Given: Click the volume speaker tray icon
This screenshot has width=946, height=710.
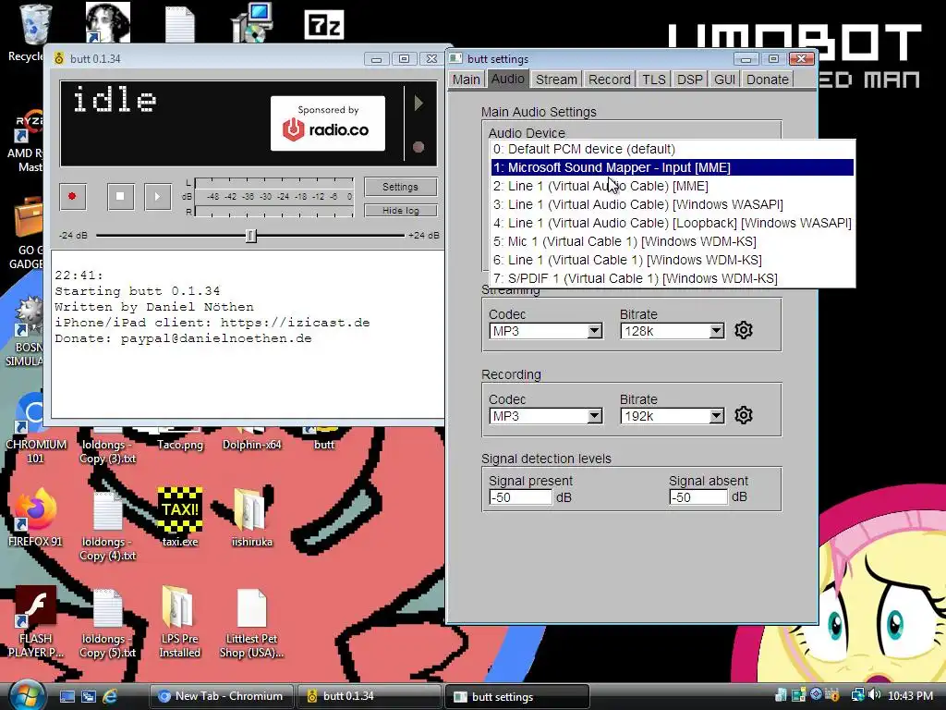Looking at the screenshot, I should click(875, 695).
